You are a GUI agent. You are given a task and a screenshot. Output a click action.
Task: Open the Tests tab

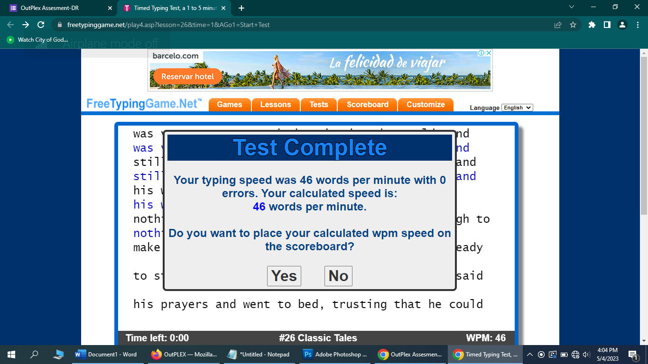click(x=319, y=105)
